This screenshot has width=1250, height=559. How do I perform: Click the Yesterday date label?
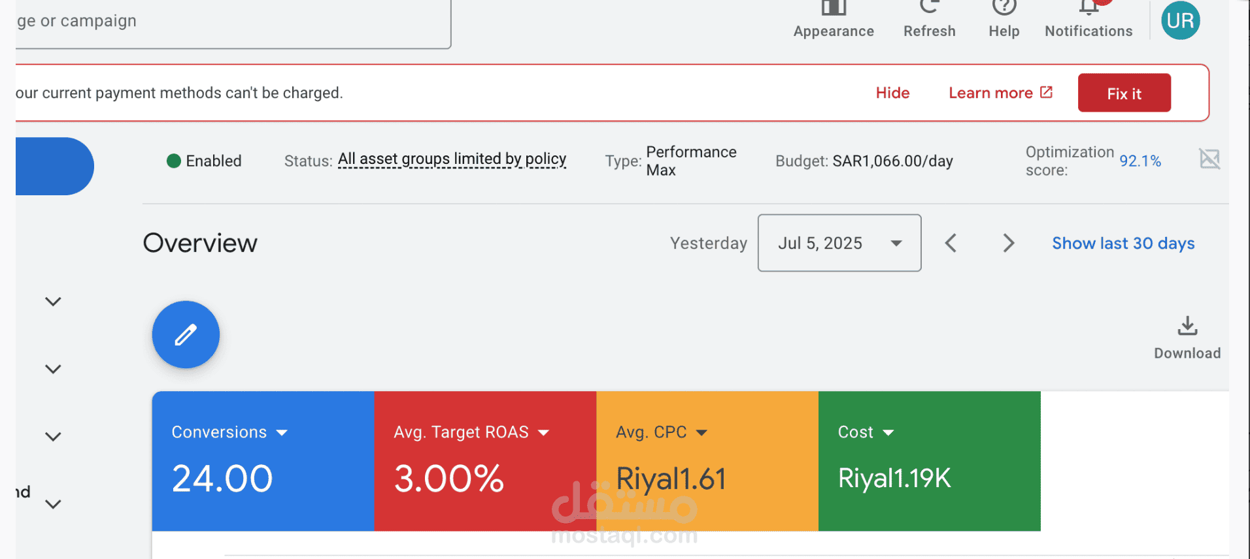click(709, 243)
